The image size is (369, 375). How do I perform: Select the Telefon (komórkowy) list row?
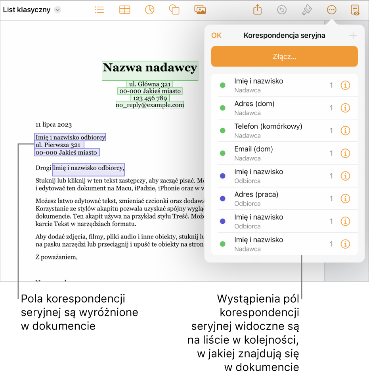click(x=285, y=131)
